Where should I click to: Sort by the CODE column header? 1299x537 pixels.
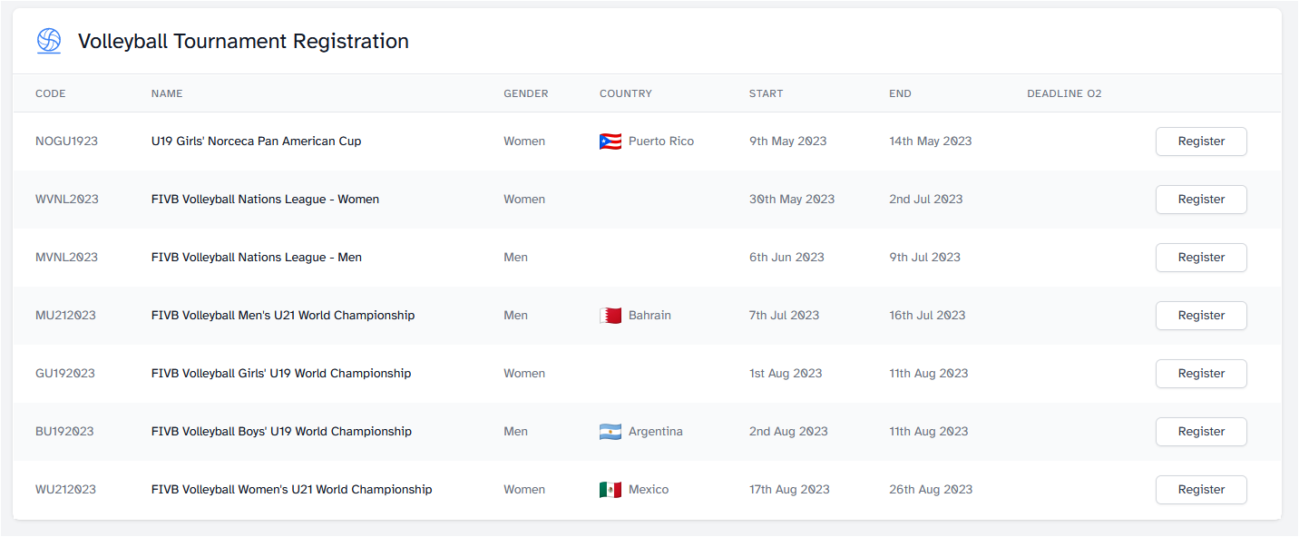[51, 93]
